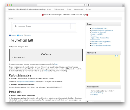Click the maple leaf right of the title

pos(87,15)
